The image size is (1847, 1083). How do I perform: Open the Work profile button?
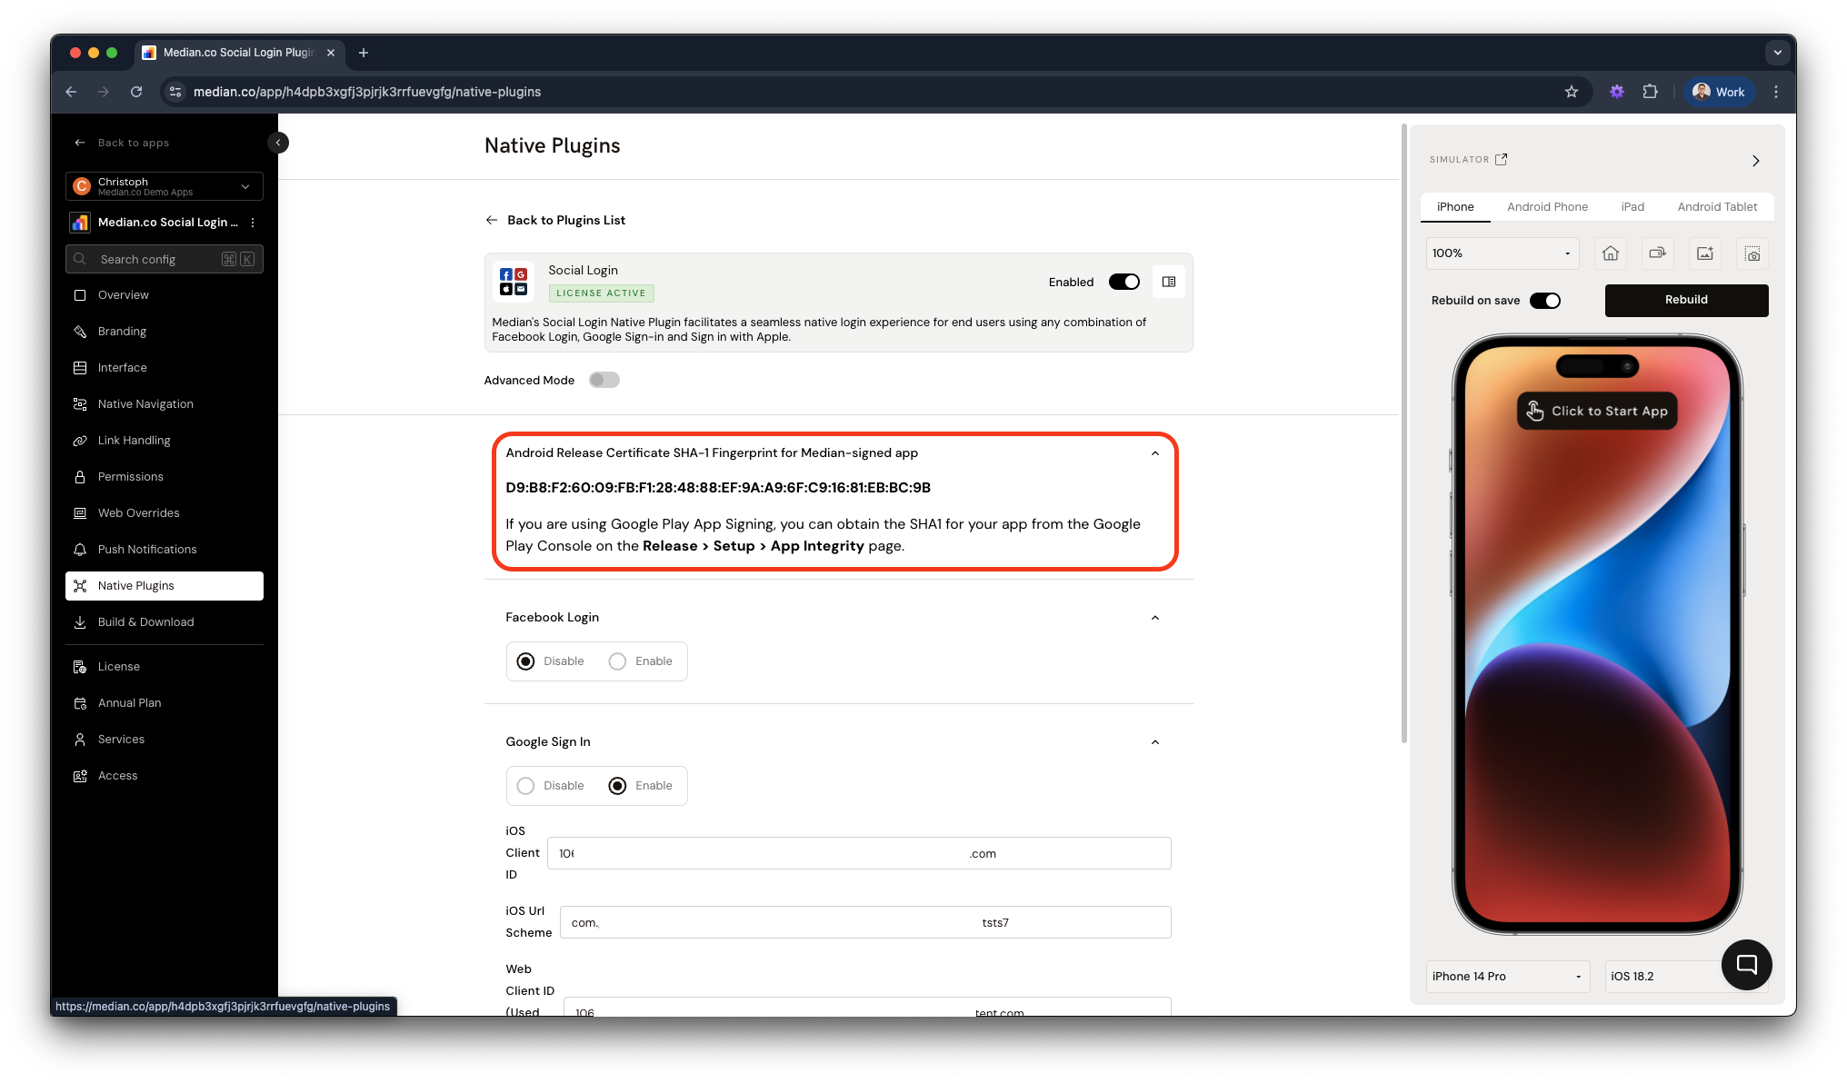(x=1720, y=92)
